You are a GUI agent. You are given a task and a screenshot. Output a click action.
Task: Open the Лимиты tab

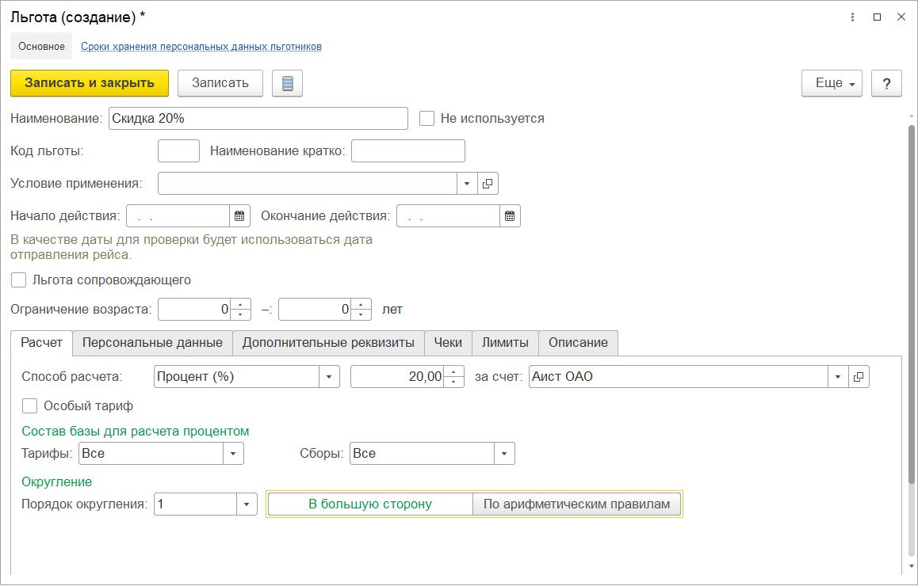tap(505, 343)
